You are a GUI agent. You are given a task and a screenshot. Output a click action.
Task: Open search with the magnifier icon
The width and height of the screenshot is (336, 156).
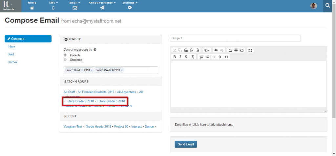(328, 6)
